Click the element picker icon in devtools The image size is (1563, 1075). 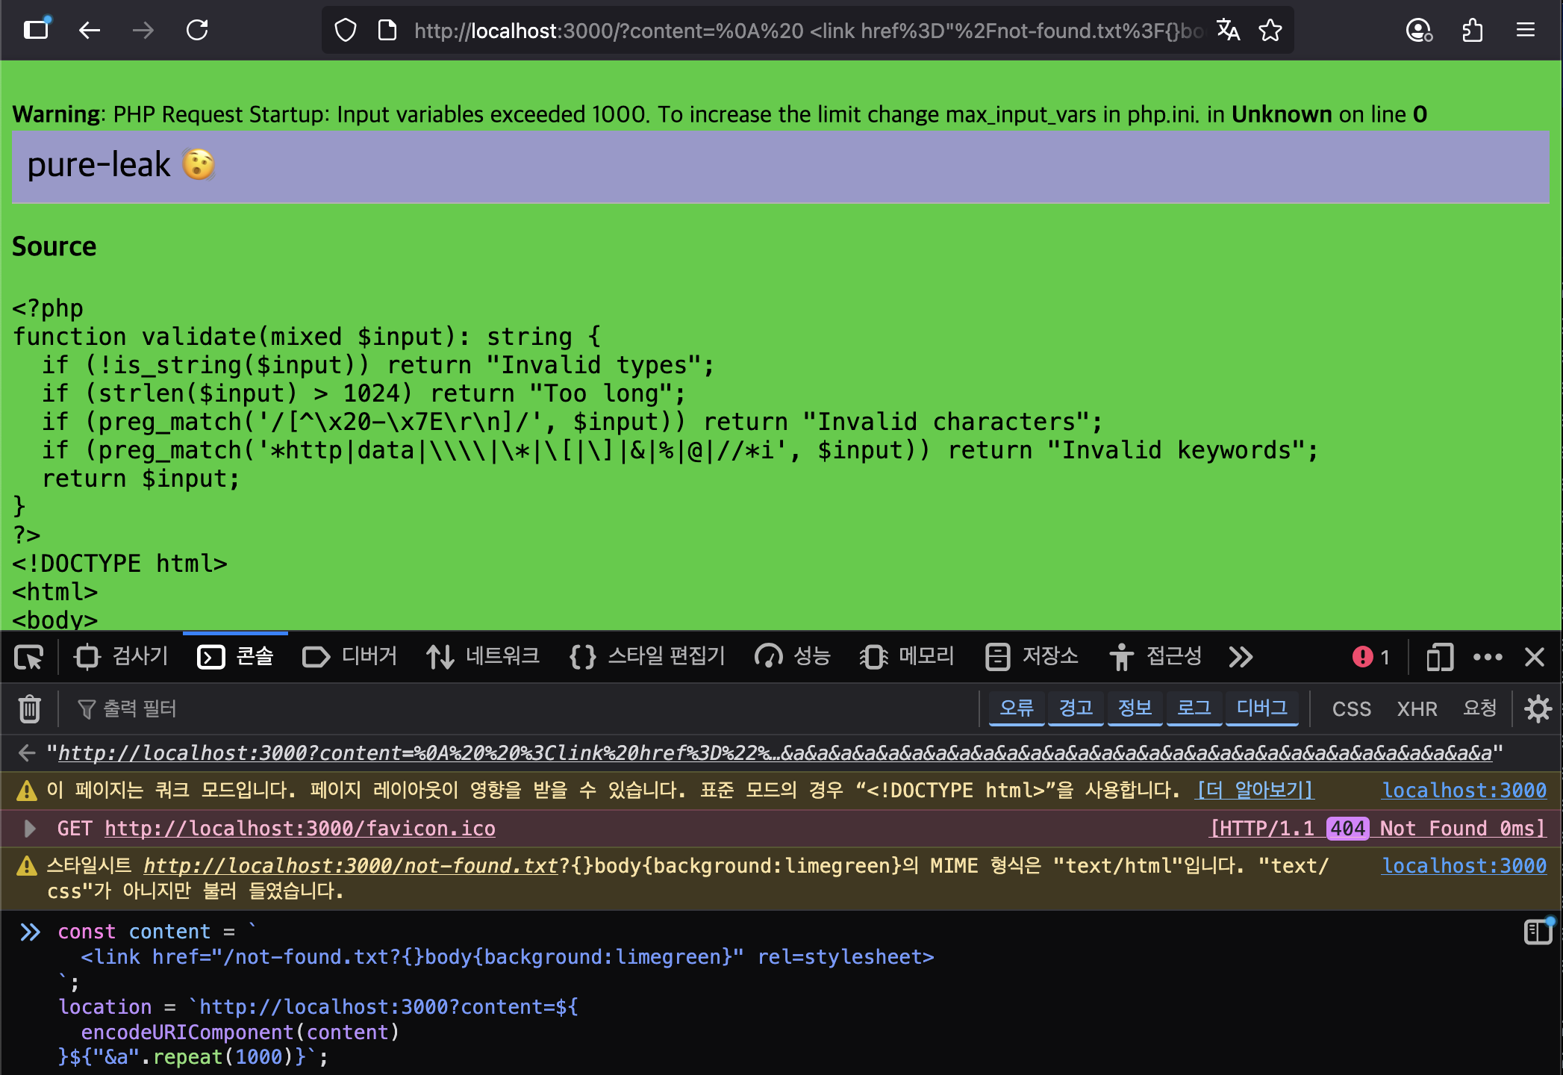pos(29,657)
